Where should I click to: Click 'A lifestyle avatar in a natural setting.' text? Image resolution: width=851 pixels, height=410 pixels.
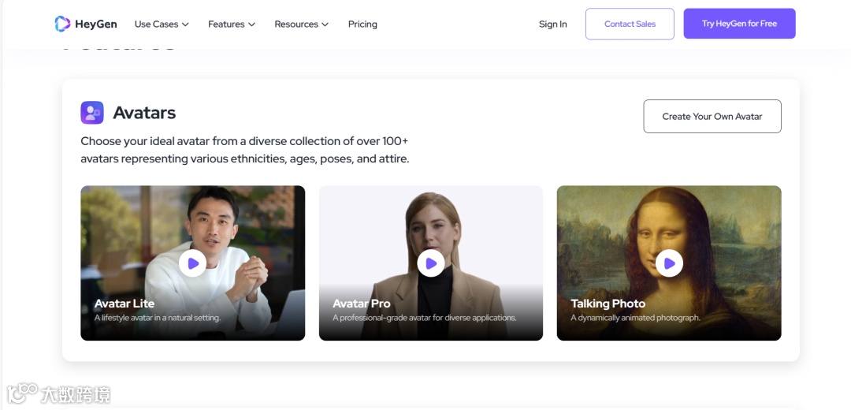click(158, 318)
